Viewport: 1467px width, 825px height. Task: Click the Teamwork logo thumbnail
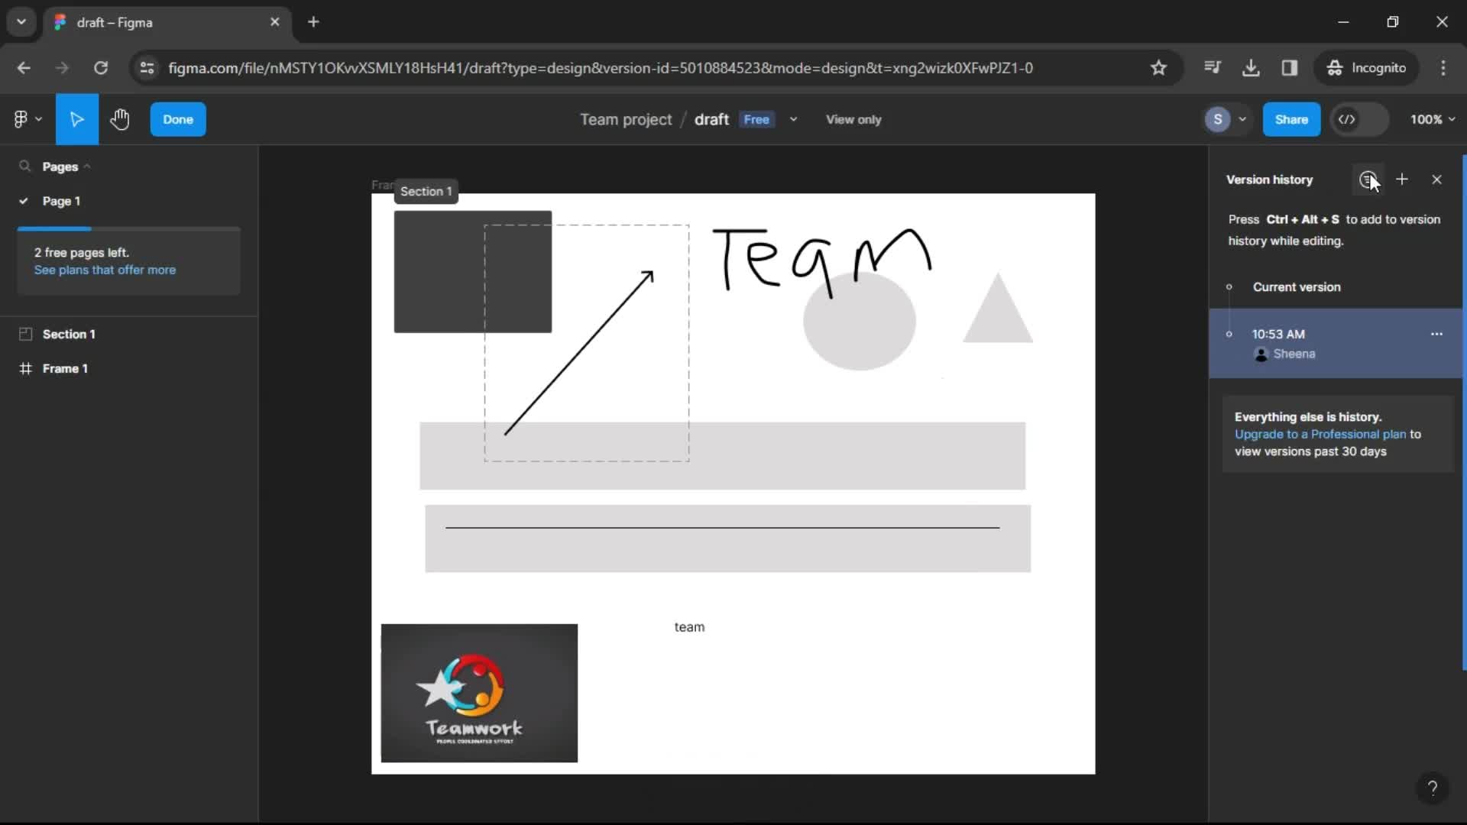[480, 692]
